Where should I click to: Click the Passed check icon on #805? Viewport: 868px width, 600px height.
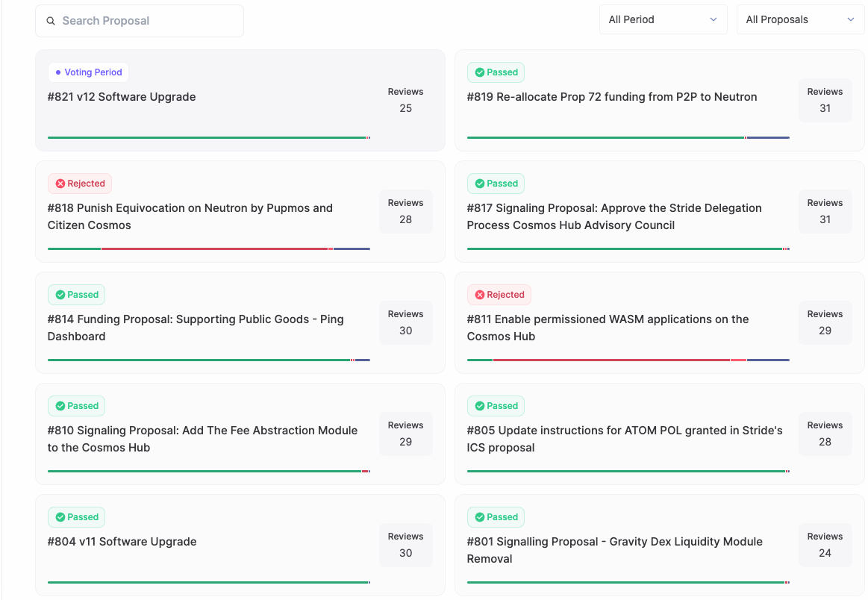coord(480,406)
